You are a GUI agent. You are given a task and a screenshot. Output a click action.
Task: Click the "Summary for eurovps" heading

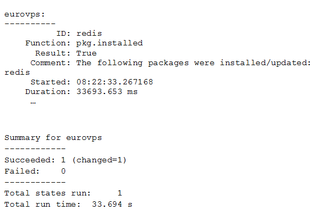(53, 138)
